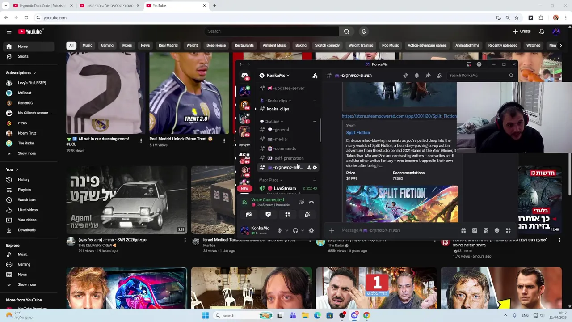Collapse the Maor Place channel category
The image size is (572, 322).
point(271,180)
